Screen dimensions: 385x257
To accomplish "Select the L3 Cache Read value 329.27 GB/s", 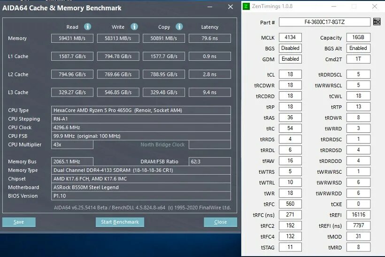I will (x=72, y=92).
